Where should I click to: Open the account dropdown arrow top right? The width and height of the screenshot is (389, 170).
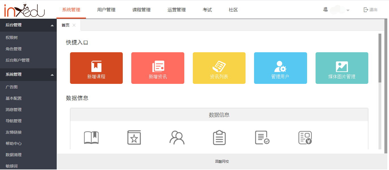pyautogui.click(x=348, y=10)
